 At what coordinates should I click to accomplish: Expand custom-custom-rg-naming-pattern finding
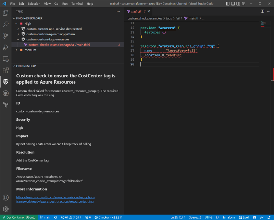pos(18,34)
